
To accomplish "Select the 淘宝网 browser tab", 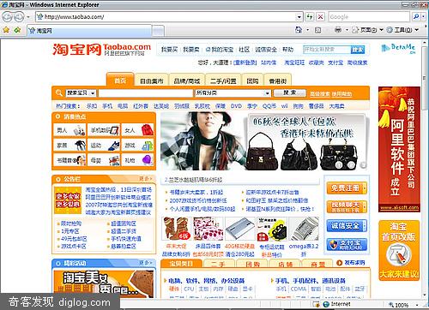I will click(89, 31).
